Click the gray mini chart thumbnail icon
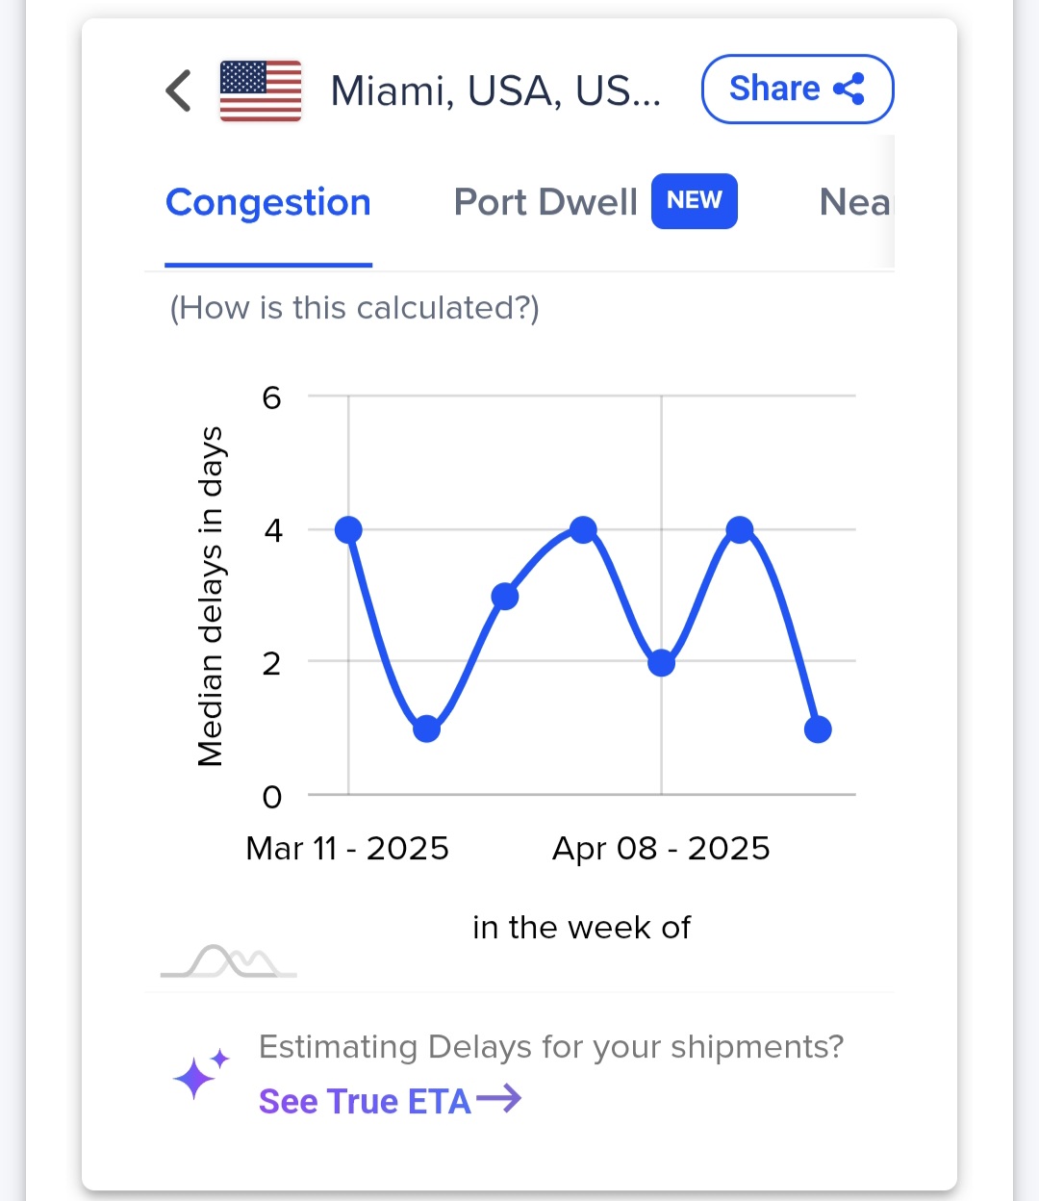 click(x=229, y=961)
